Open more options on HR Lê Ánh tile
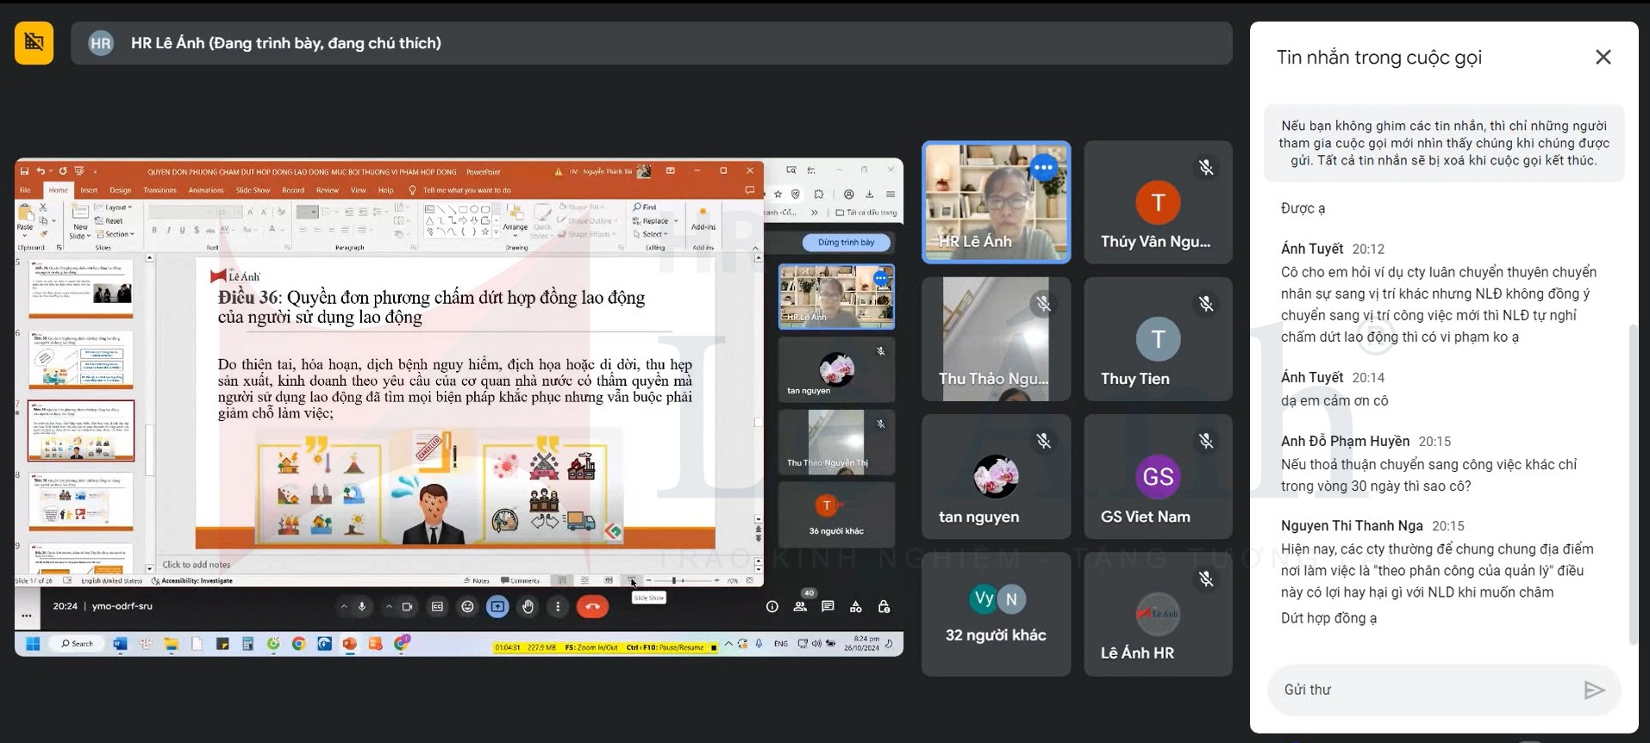The image size is (1650, 743). [x=1043, y=167]
